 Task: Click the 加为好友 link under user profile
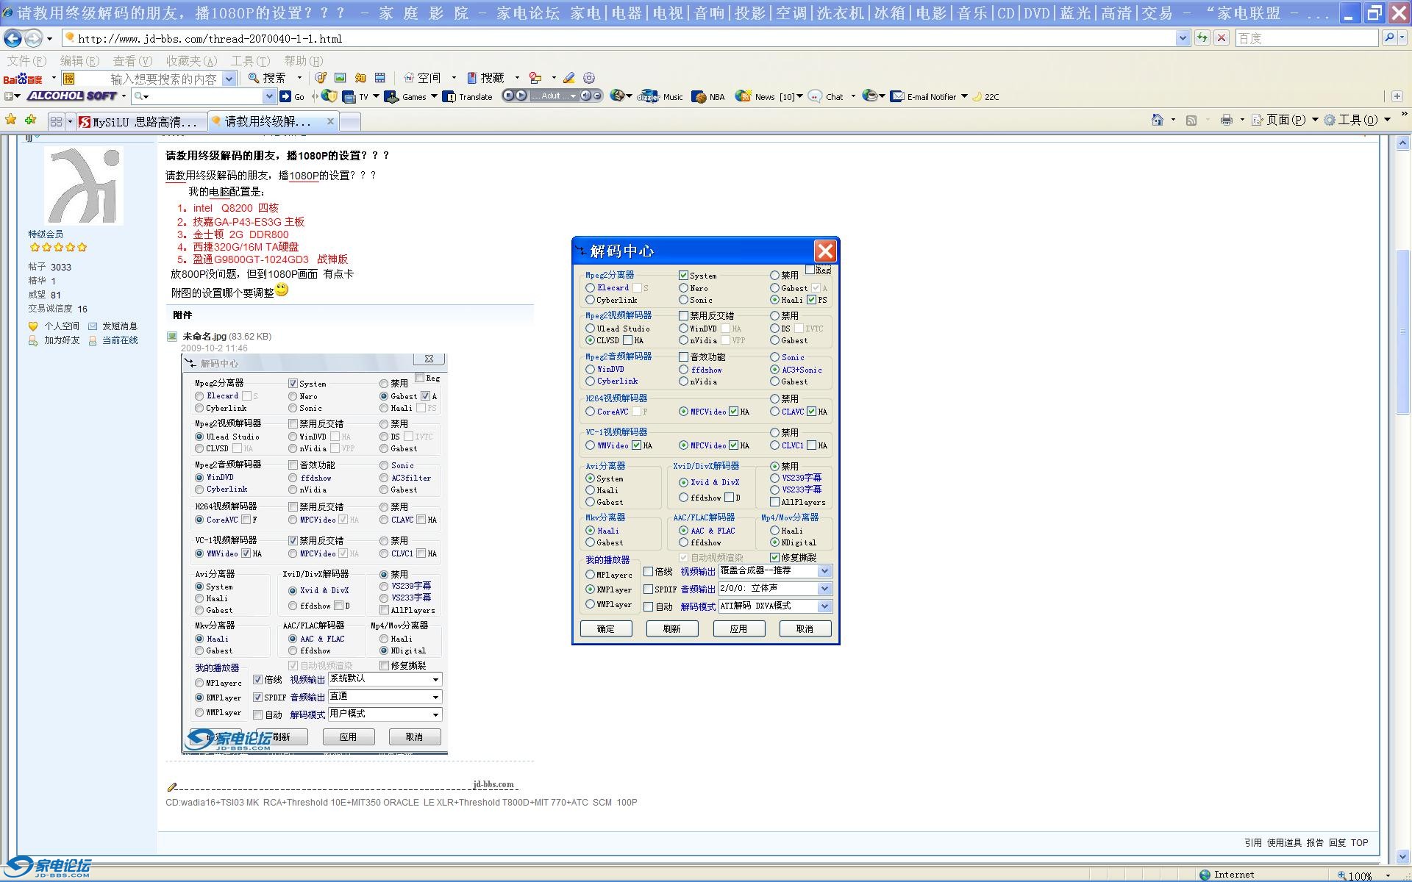point(62,340)
